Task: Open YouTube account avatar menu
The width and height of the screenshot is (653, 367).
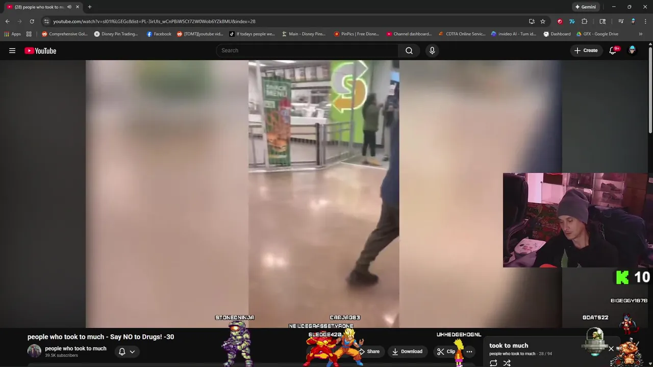Action: 632,50
